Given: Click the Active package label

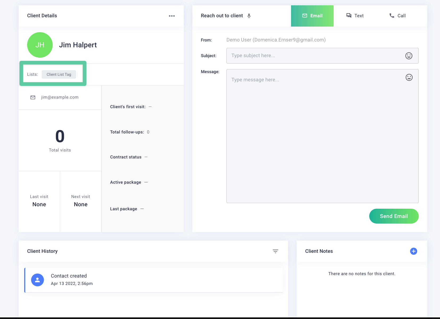Looking at the screenshot, I should (126, 182).
